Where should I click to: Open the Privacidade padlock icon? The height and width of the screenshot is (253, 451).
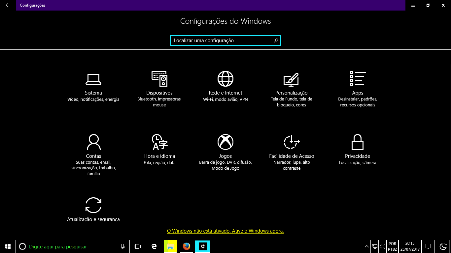coord(358,142)
